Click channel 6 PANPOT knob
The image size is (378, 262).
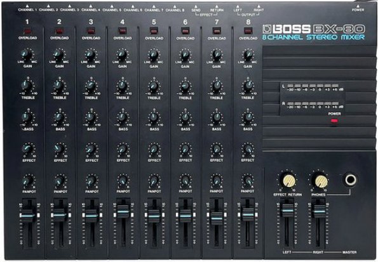(x=185, y=180)
